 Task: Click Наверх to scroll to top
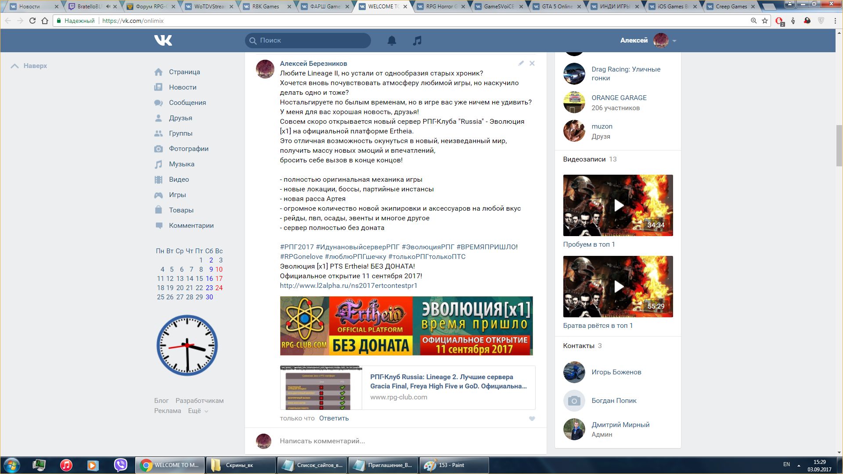pos(29,66)
